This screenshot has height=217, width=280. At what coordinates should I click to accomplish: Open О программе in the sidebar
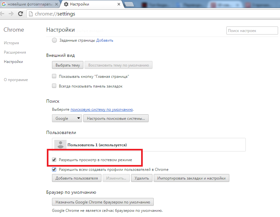[x=16, y=80]
